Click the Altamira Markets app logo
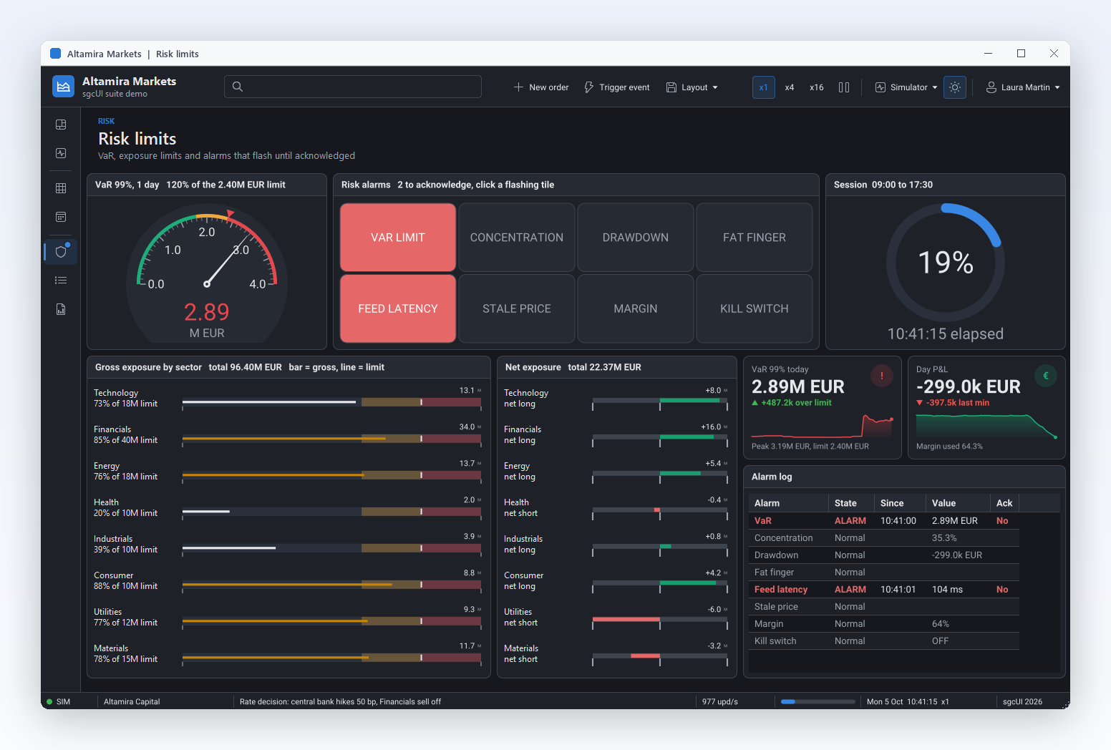Screen dimensions: 1111x750 (x=64, y=87)
